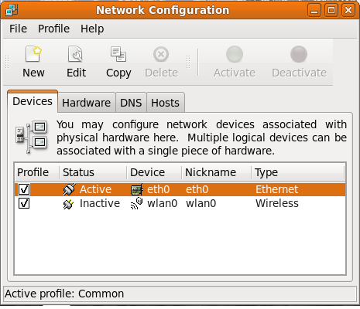The image size is (360, 309).
Task: Click the network devices illustration icon
Action: (x=32, y=137)
